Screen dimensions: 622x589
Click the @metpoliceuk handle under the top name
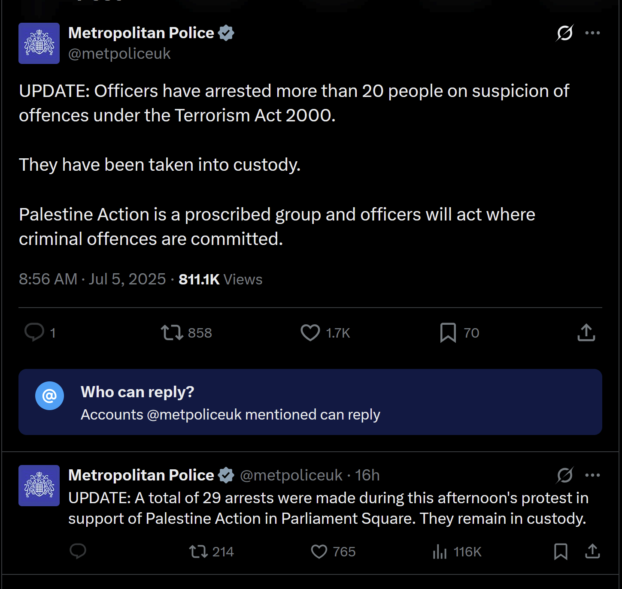(119, 54)
